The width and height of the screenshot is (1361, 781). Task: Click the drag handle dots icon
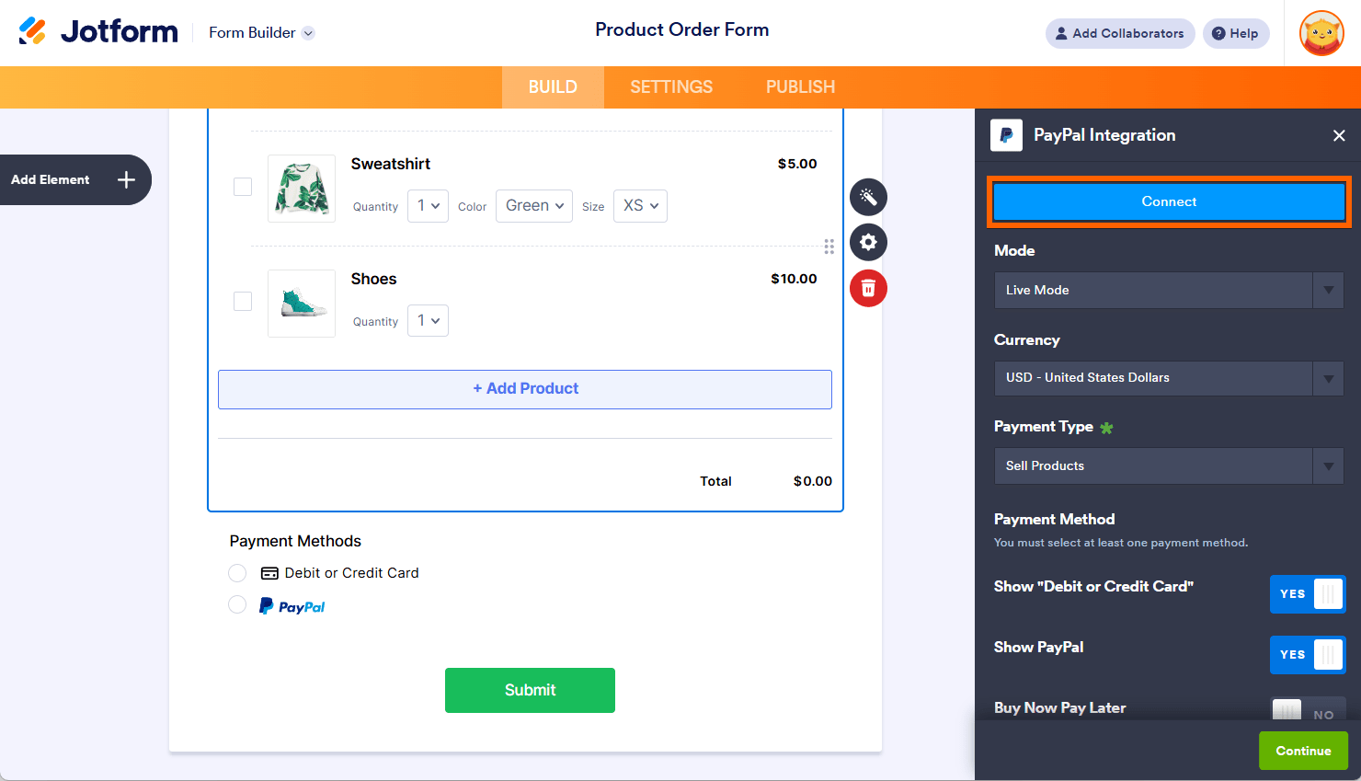click(829, 247)
